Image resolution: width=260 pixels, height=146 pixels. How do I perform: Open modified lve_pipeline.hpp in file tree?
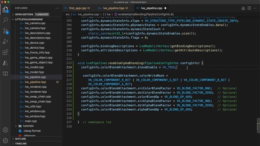tap(35, 82)
